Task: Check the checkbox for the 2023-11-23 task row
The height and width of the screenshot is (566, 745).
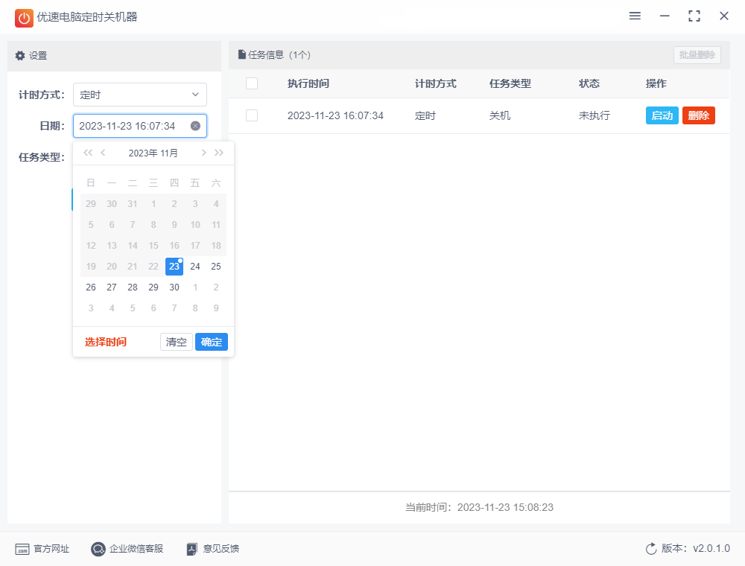Action: click(x=252, y=115)
